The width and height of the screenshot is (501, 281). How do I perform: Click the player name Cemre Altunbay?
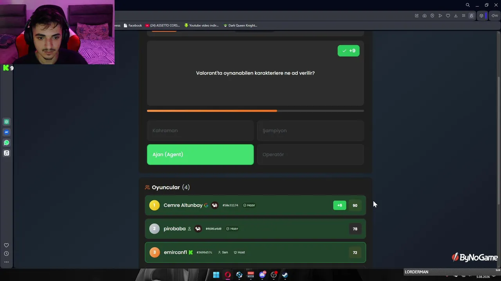pyautogui.click(x=183, y=205)
